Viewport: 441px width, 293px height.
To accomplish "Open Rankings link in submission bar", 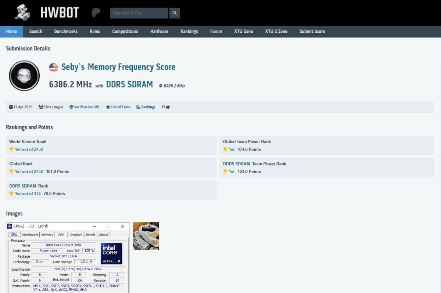I will (146, 107).
